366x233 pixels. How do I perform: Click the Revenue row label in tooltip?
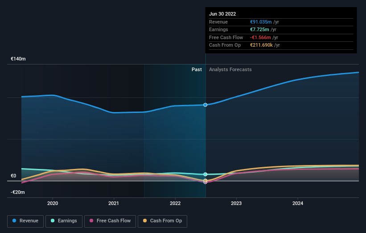(x=218, y=22)
